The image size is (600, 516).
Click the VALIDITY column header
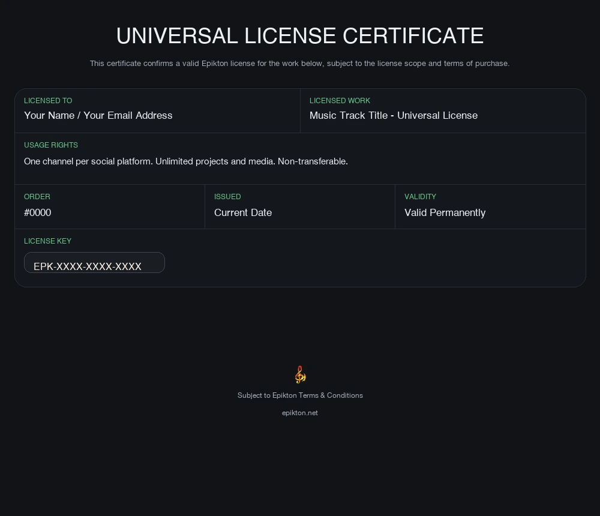(420, 197)
